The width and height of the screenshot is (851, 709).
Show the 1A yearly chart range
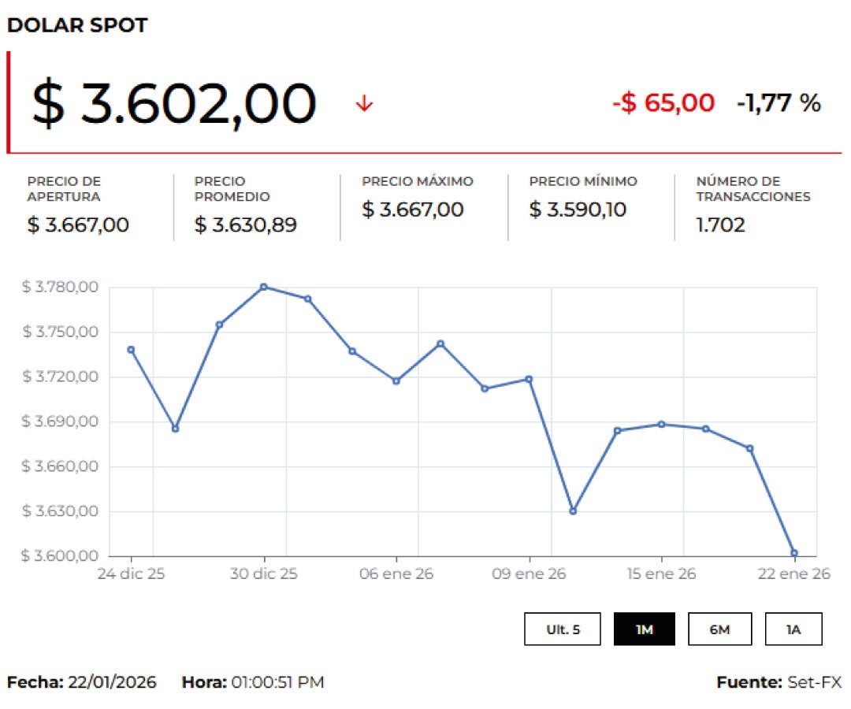(793, 629)
